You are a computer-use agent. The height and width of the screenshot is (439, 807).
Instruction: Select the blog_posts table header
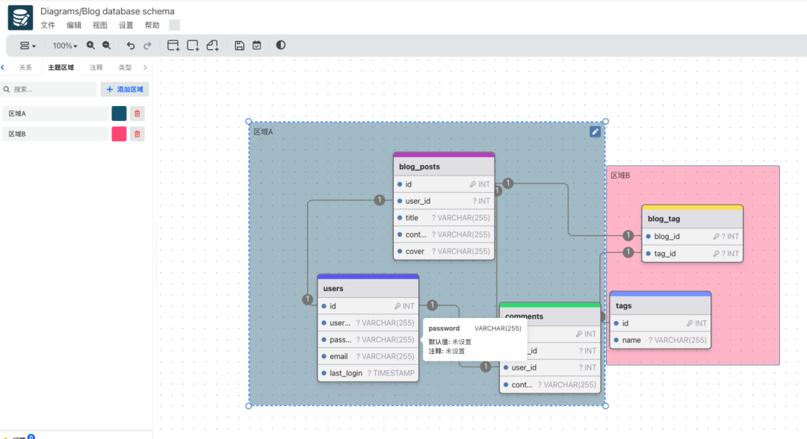tap(444, 166)
